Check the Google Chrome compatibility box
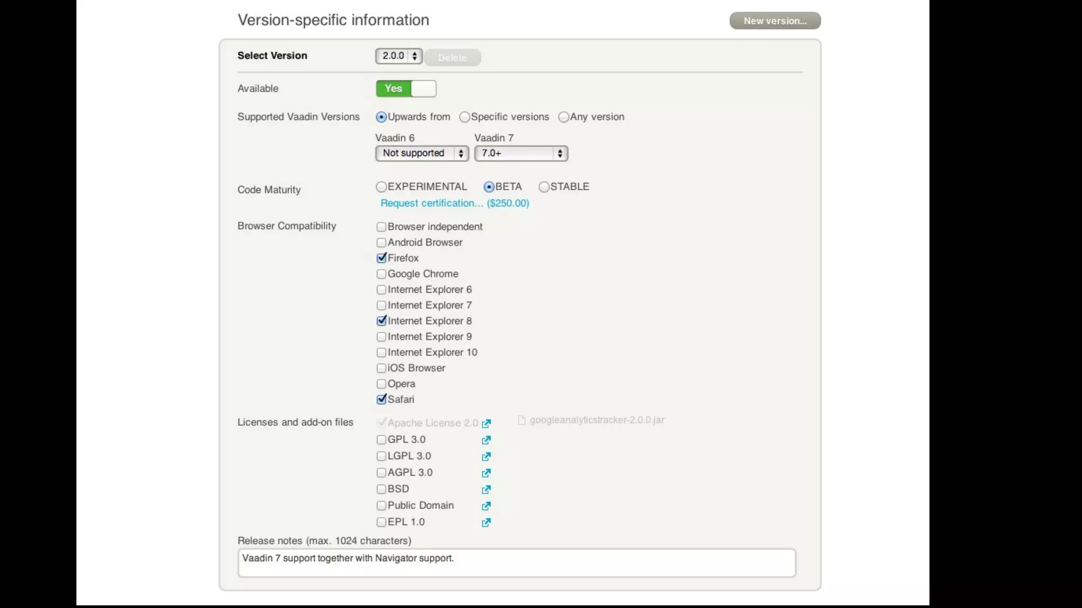This screenshot has height=608, width=1082. (x=381, y=274)
